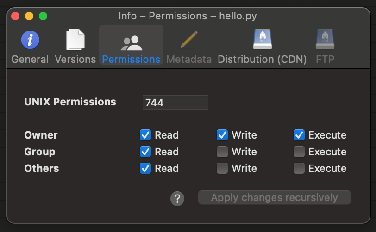Enable Group Write permission
This screenshot has height=232, width=376.
(222, 152)
